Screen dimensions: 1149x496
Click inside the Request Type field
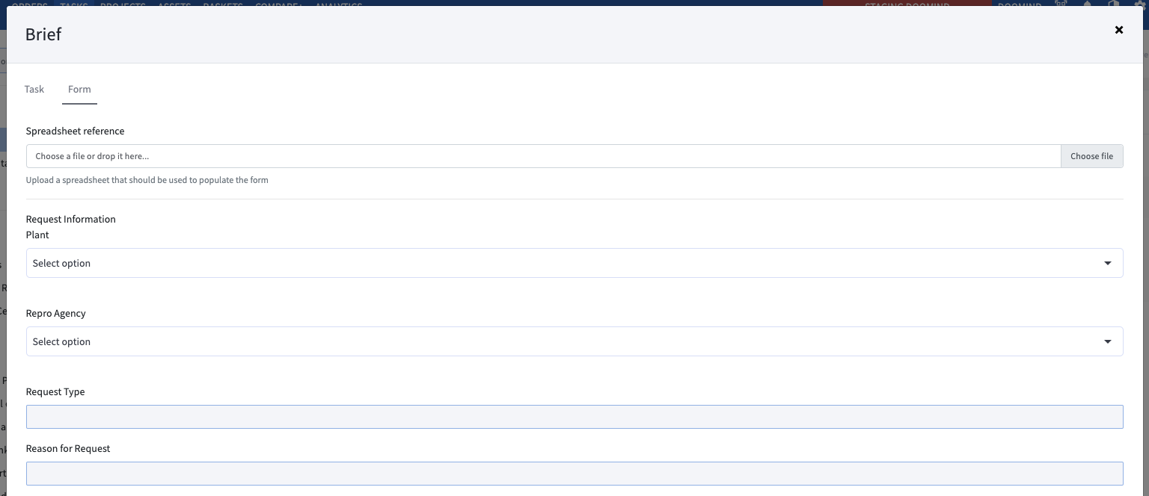point(574,416)
